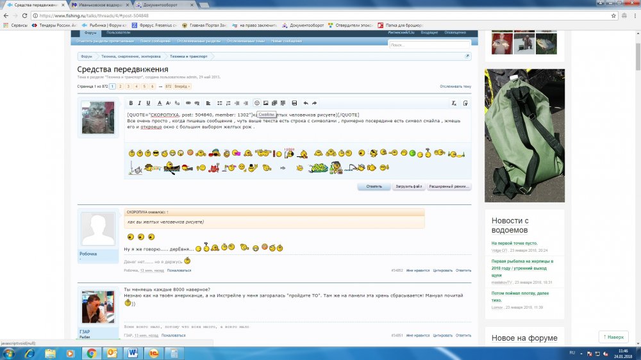
Task: Insert an image via the toolbar icon
Action: tap(266, 103)
